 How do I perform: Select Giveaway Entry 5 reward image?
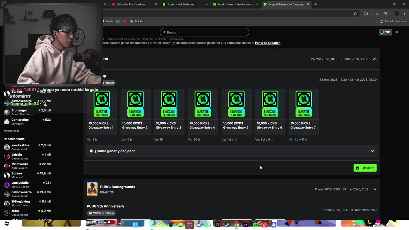click(236, 104)
